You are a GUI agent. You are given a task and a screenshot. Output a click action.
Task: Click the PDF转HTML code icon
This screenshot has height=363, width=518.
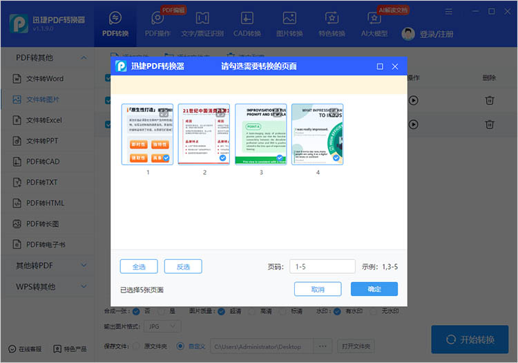[17, 203]
